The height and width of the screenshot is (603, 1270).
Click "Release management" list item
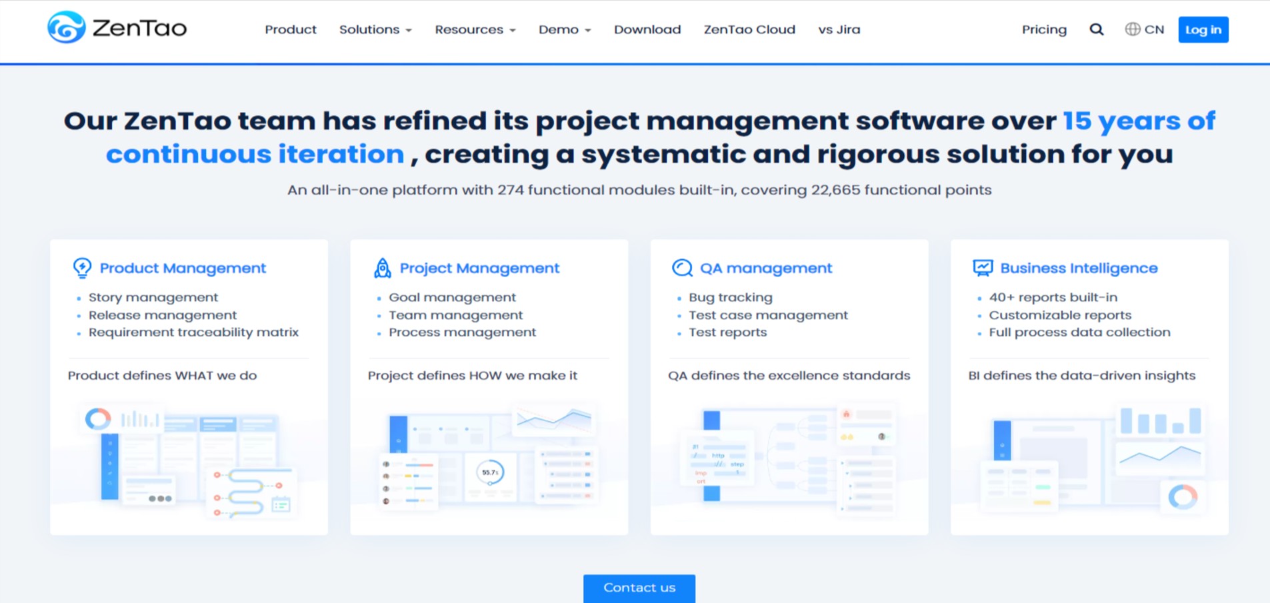coord(163,315)
